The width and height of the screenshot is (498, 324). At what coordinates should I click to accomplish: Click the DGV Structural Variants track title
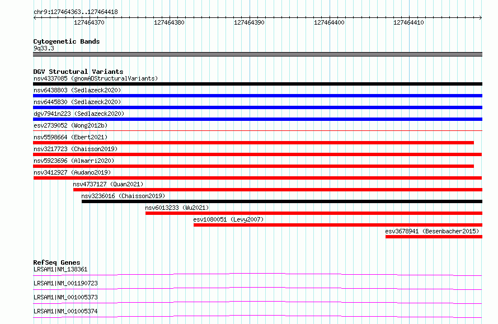click(78, 72)
